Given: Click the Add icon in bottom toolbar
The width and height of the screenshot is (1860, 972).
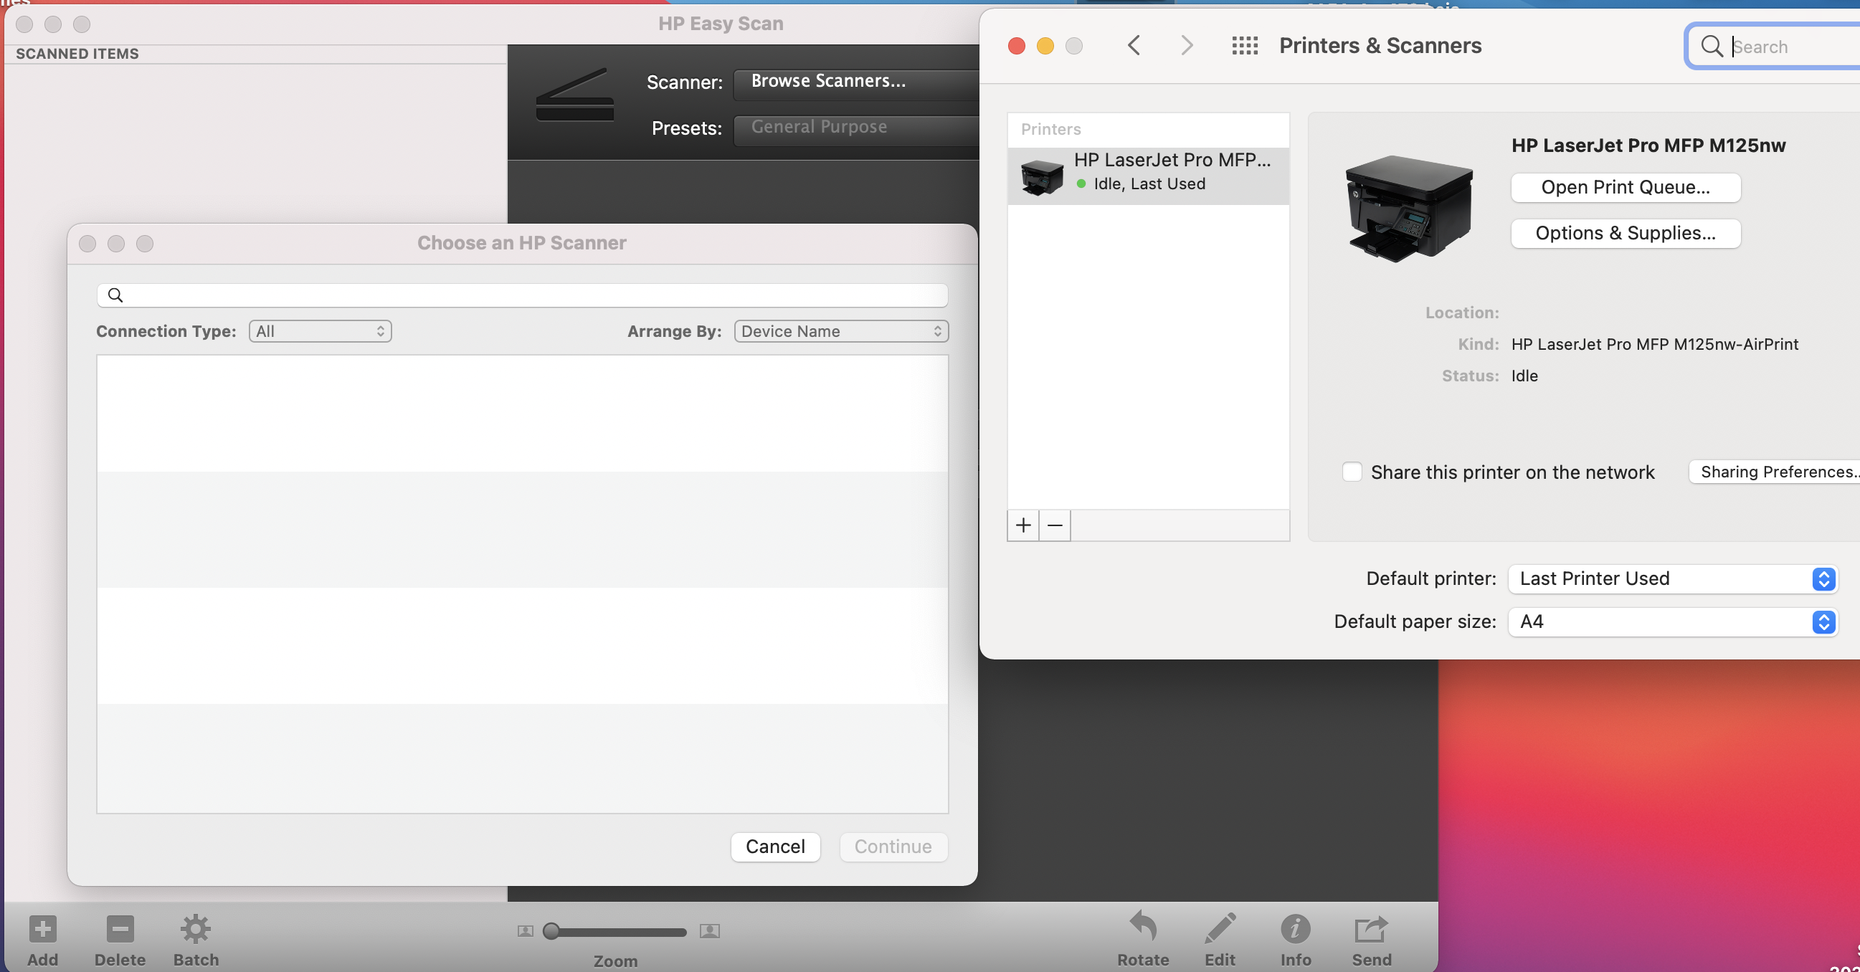Looking at the screenshot, I should 42,929.
